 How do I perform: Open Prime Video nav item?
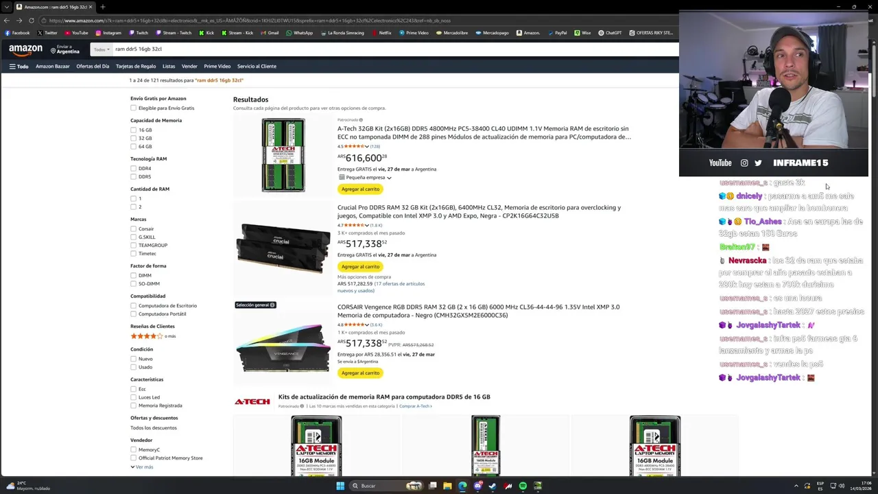pos(217,67)
